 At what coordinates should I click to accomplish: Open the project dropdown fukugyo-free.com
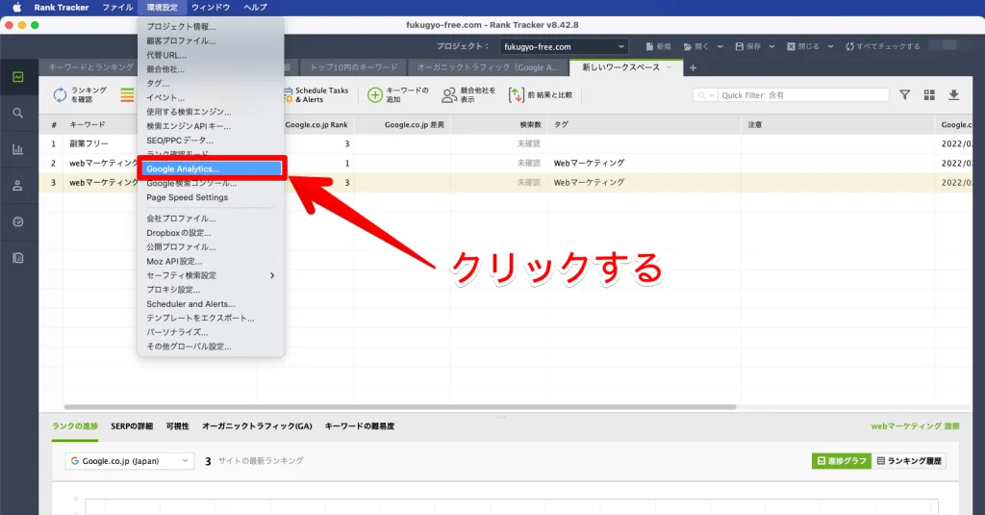(564, 46)
